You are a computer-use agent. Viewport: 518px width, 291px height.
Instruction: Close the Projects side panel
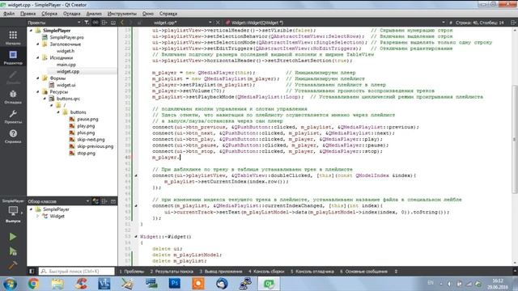tap(113, 23)
